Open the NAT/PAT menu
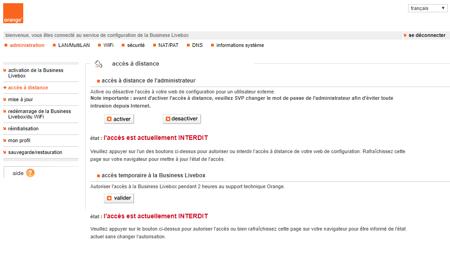Image resolution: width=450 pixels, height=257 pixels. pyautogui.click(x=168, y=45)
